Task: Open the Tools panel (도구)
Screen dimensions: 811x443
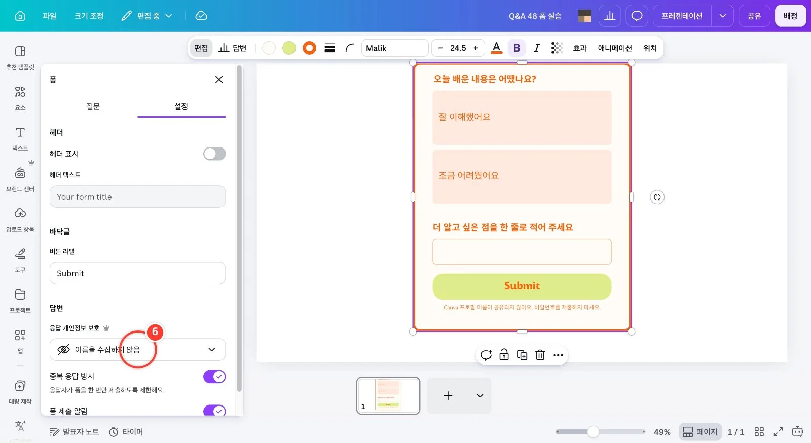Action: click(20, 260)
